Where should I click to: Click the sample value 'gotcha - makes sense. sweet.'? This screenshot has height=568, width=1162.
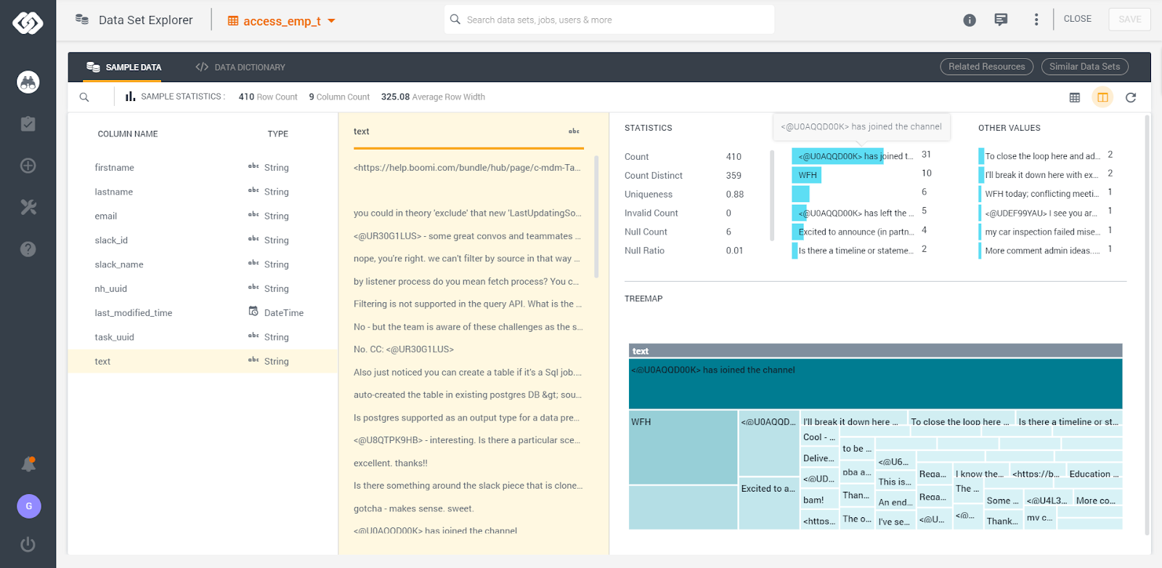tap(414, 508)
